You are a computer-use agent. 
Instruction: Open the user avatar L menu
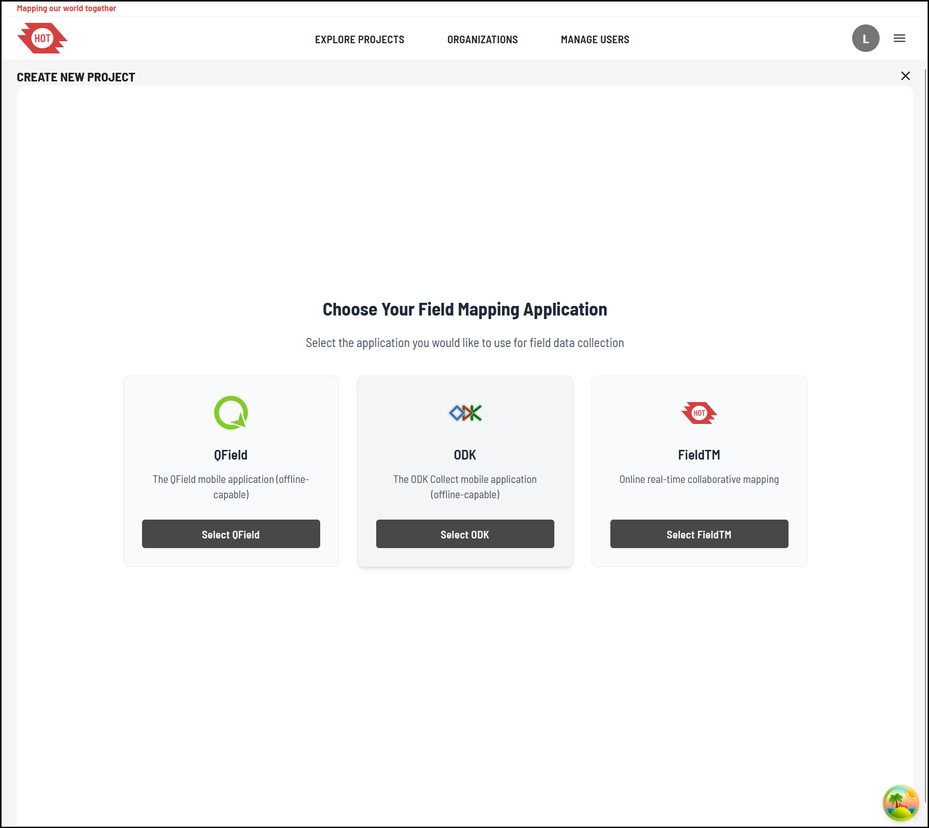tap(865, 38)
